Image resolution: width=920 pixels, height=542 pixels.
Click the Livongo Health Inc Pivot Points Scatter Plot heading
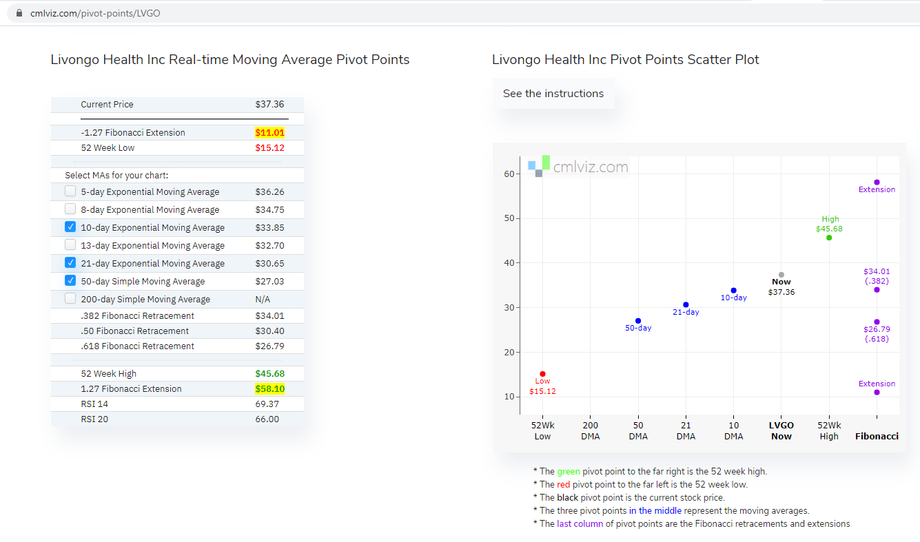pos(626,60)
